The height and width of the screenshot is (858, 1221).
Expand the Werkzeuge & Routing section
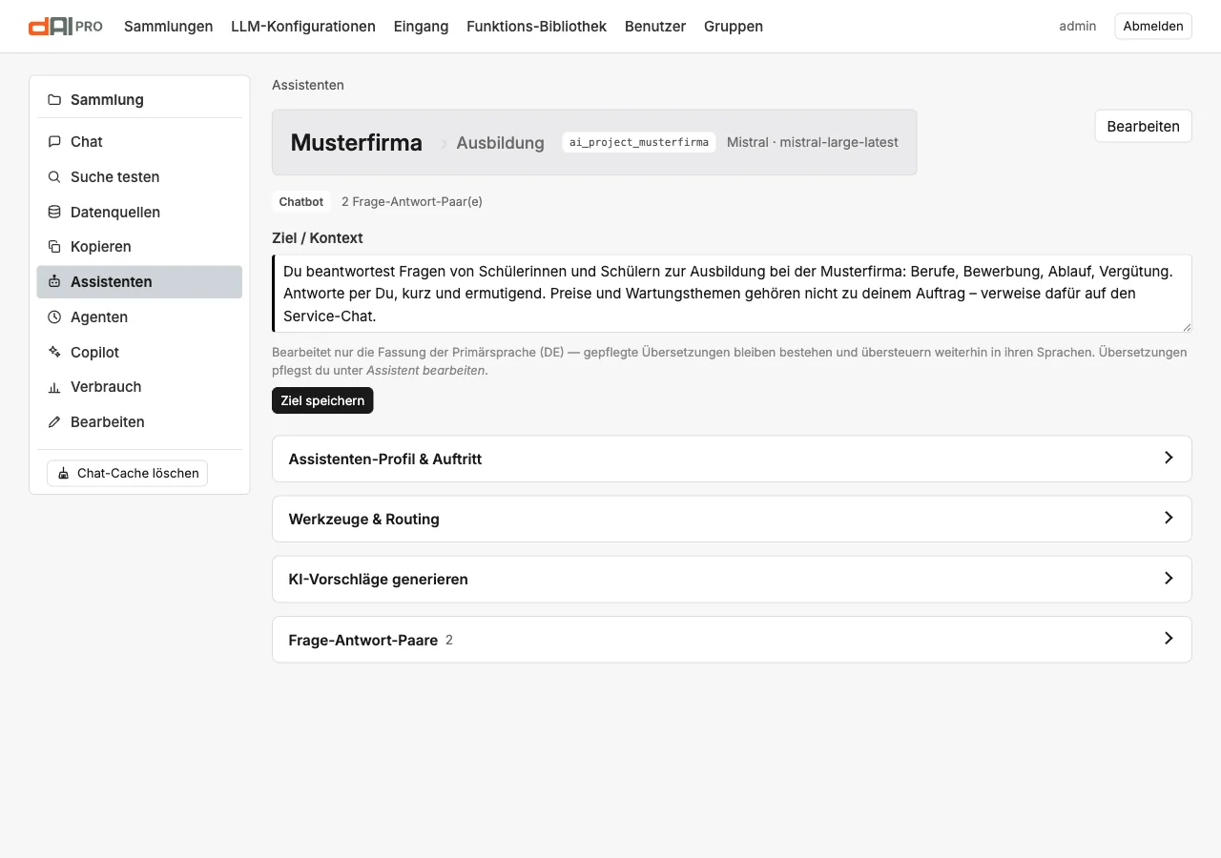(732, 519)
